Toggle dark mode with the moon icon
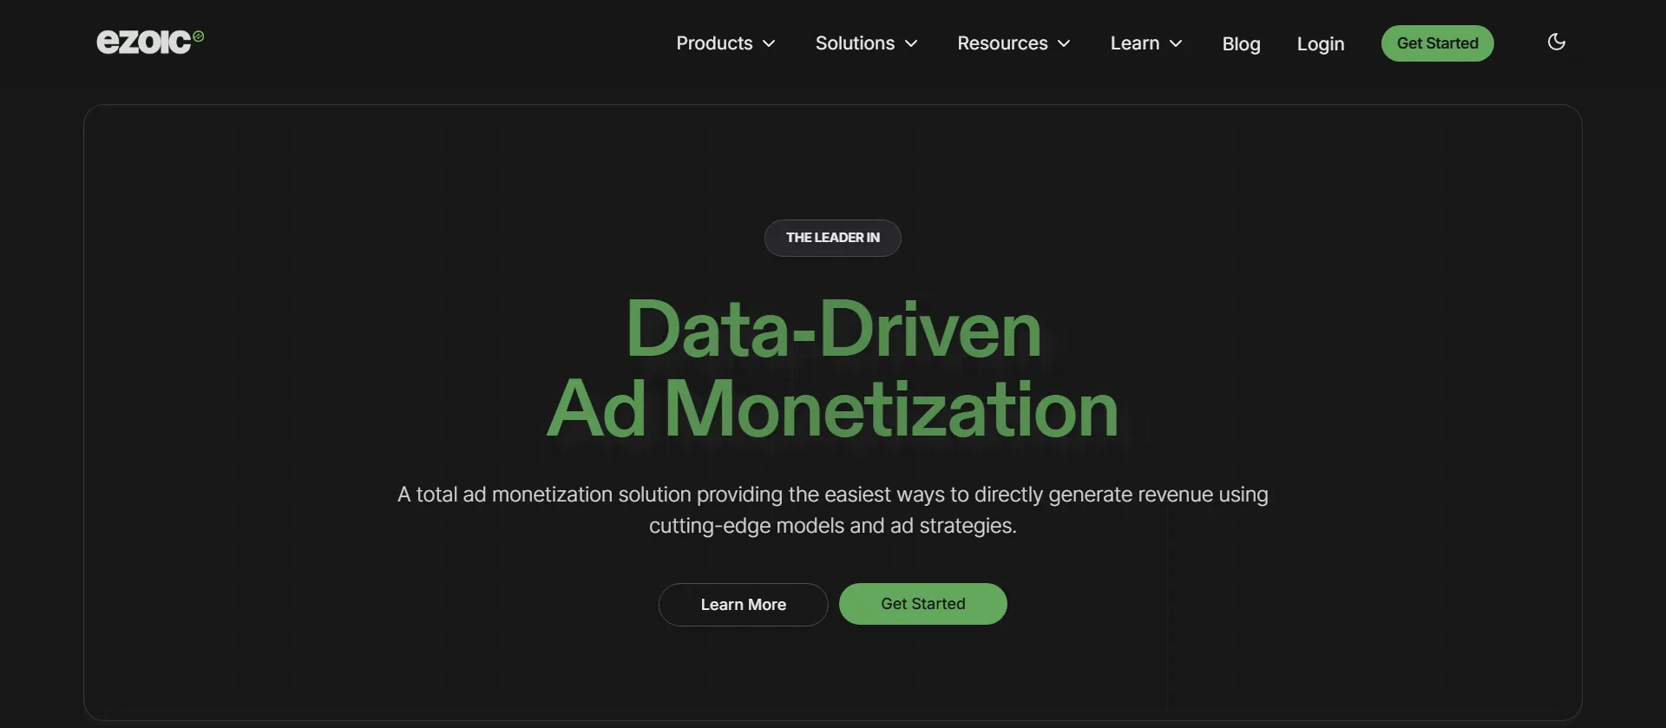The height and width of the screenshot is (728, 1666). pos(1556,42)
